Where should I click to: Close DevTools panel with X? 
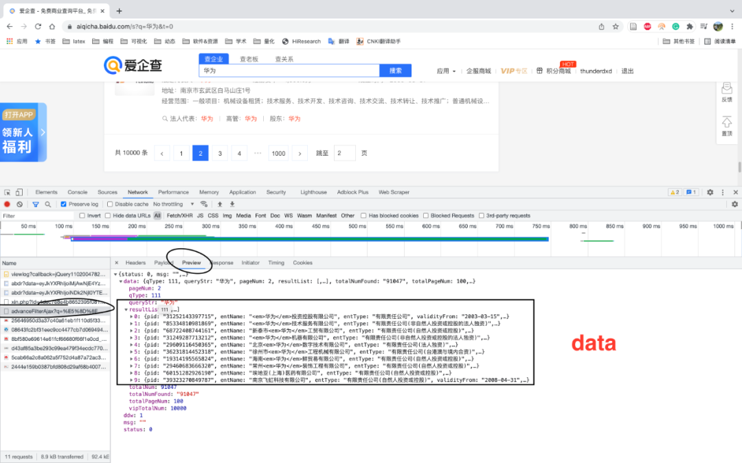click(735, 192)
